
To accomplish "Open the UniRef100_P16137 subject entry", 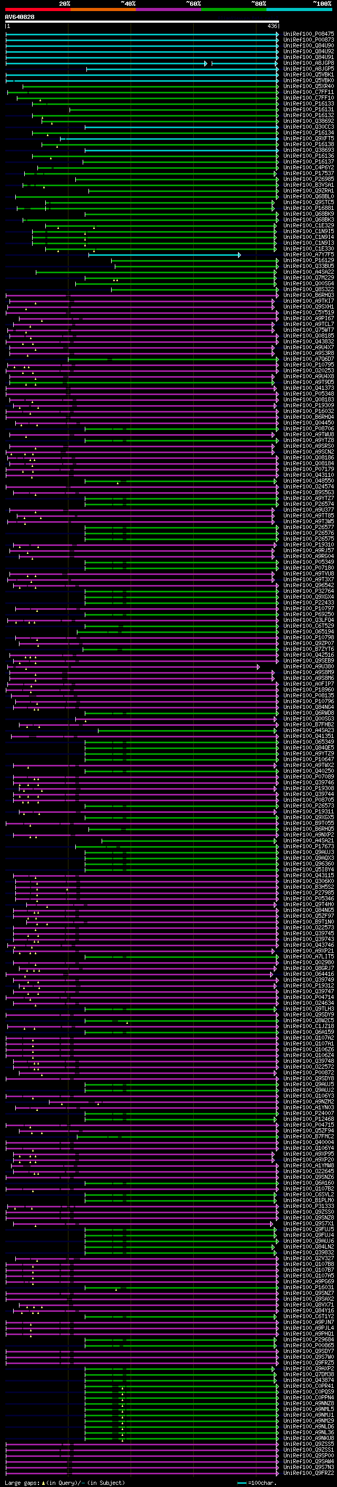I will tap(309, 161).
